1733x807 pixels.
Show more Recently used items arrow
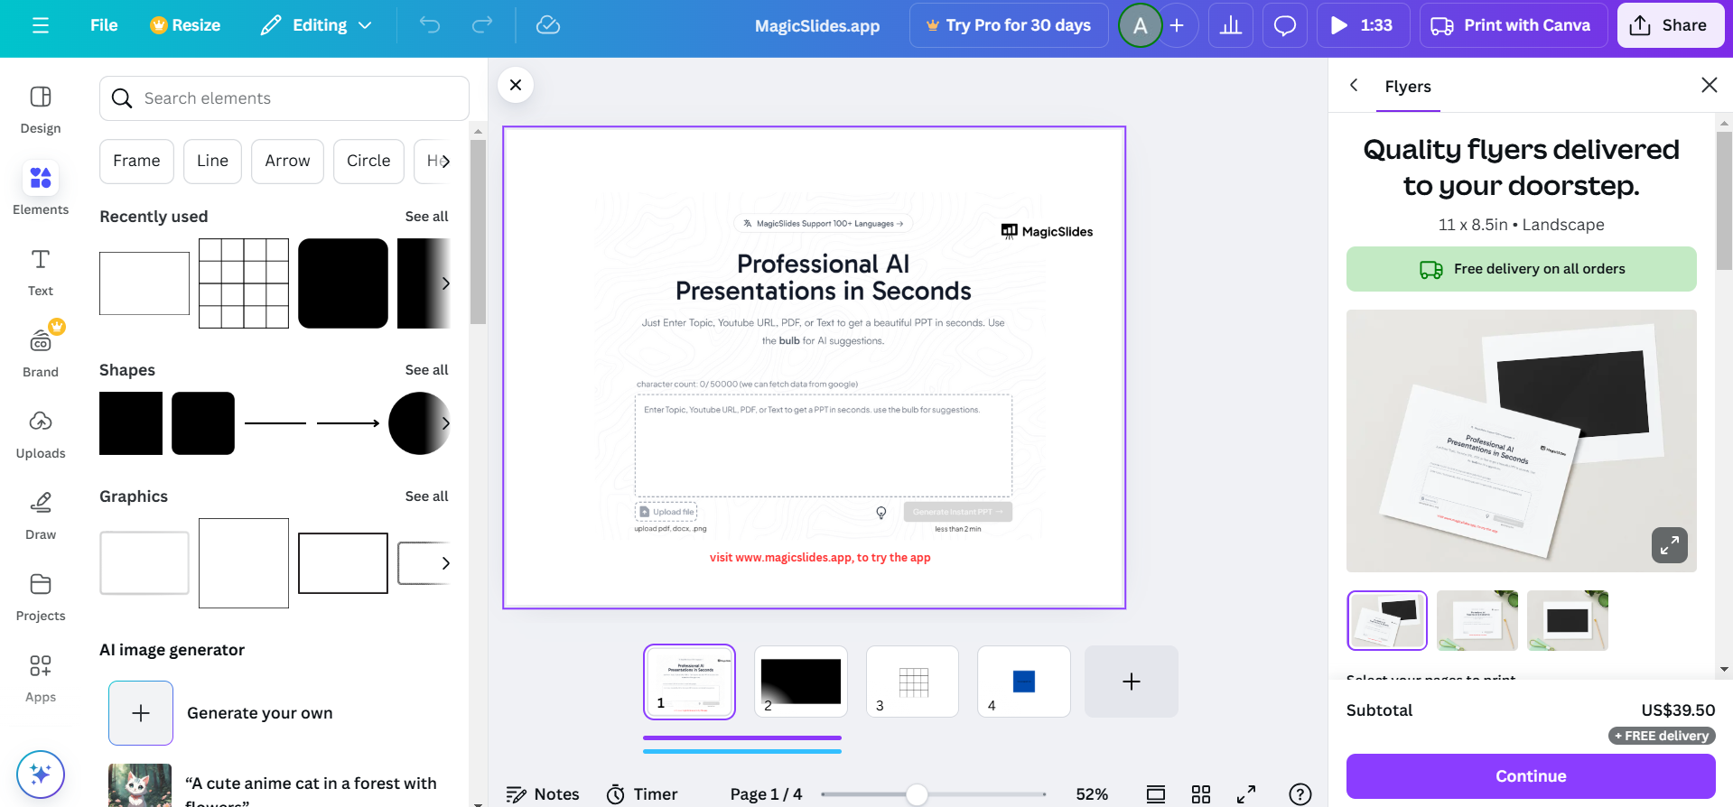(445, 283)
